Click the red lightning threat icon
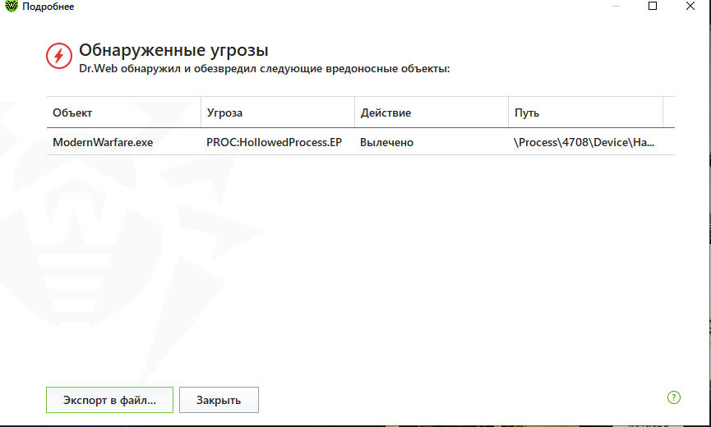 (59, 56)
